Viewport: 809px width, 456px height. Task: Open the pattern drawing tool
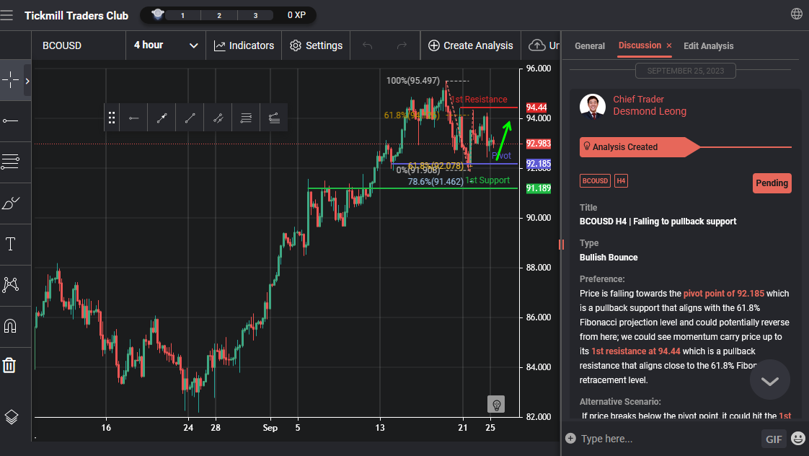10,284
